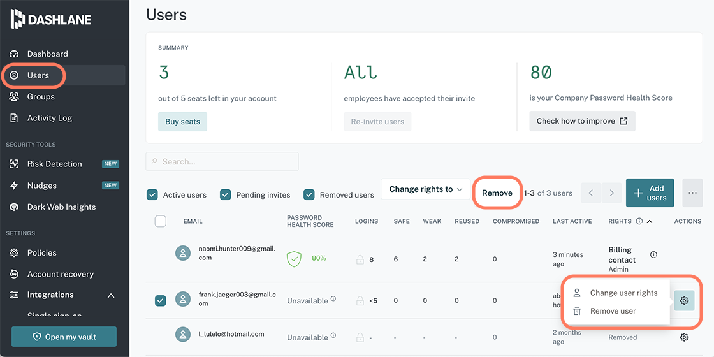The height and width of the screenshot is (357, 714).
Task: Open settings gear for frank.jaeger003 row
Action: click(684, 300)
